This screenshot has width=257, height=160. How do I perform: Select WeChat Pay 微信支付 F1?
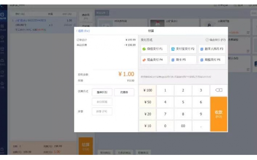(x=154, y=49)
